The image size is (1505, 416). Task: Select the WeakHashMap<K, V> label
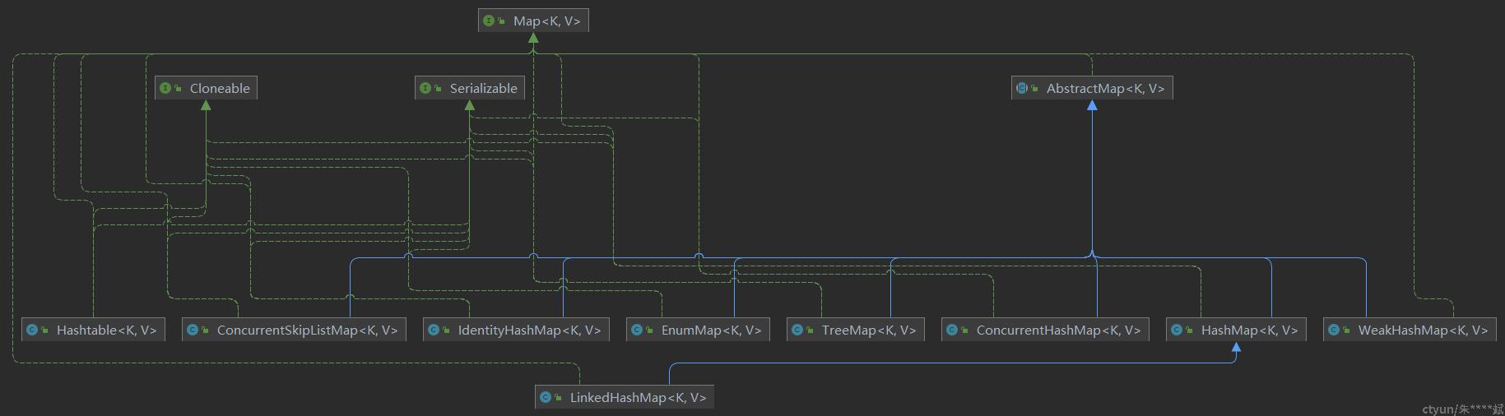pos(1423,330)
